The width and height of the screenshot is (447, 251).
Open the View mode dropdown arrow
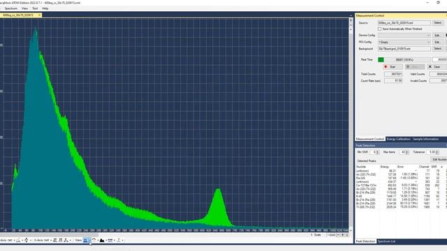coord(90,241)
